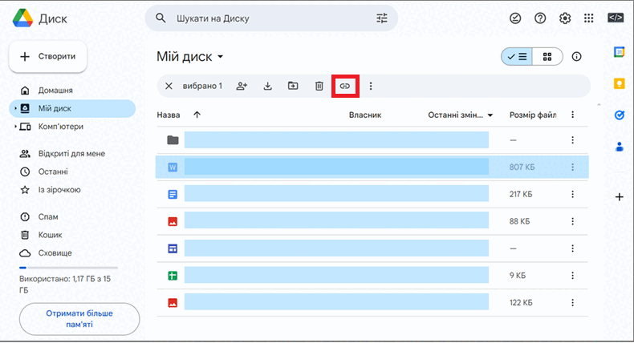Open the settings gear

click(565, 18)
